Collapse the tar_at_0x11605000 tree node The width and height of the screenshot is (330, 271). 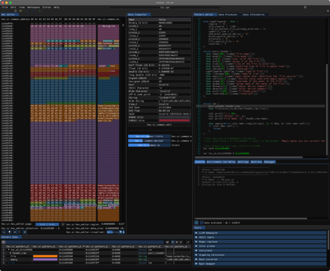point(9,250)
